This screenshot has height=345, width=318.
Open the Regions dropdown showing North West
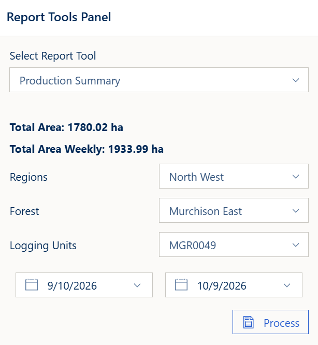[x=234, y=176]
